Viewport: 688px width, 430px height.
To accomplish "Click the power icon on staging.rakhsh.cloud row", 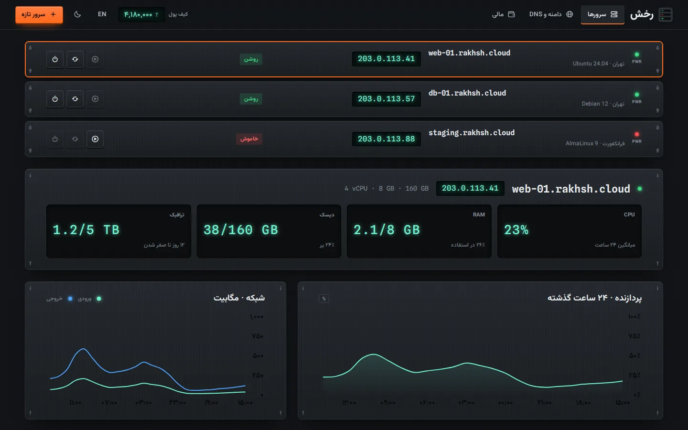I will [x=55, y=139].
